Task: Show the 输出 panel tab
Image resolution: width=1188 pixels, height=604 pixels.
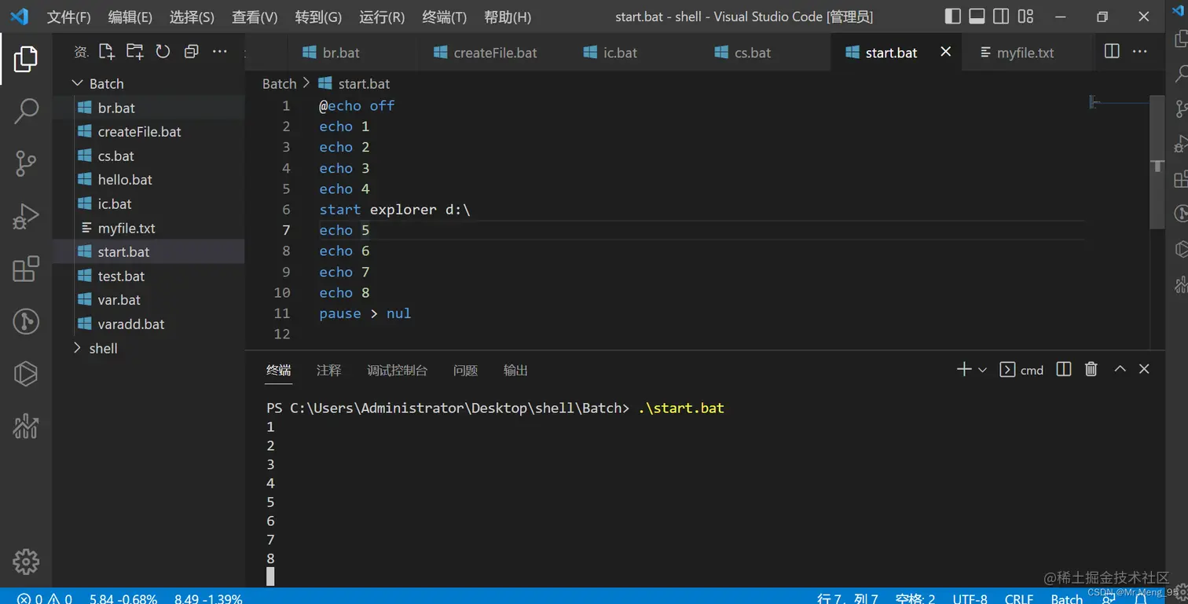Action: pyautogui.click(x=515, y=370)
